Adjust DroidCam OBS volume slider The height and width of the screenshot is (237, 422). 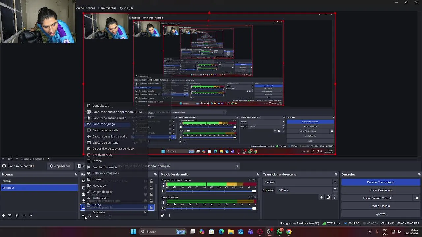pyautogui.click(x=211, y=208)
